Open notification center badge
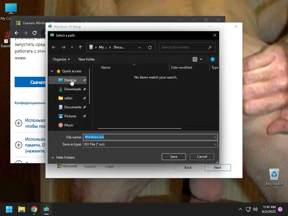 click(280, 209)
